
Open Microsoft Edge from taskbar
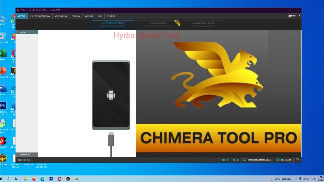click(x=42, y=179)
